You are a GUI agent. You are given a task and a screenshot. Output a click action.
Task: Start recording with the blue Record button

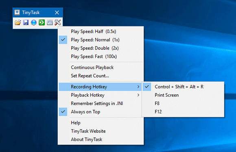34,22
